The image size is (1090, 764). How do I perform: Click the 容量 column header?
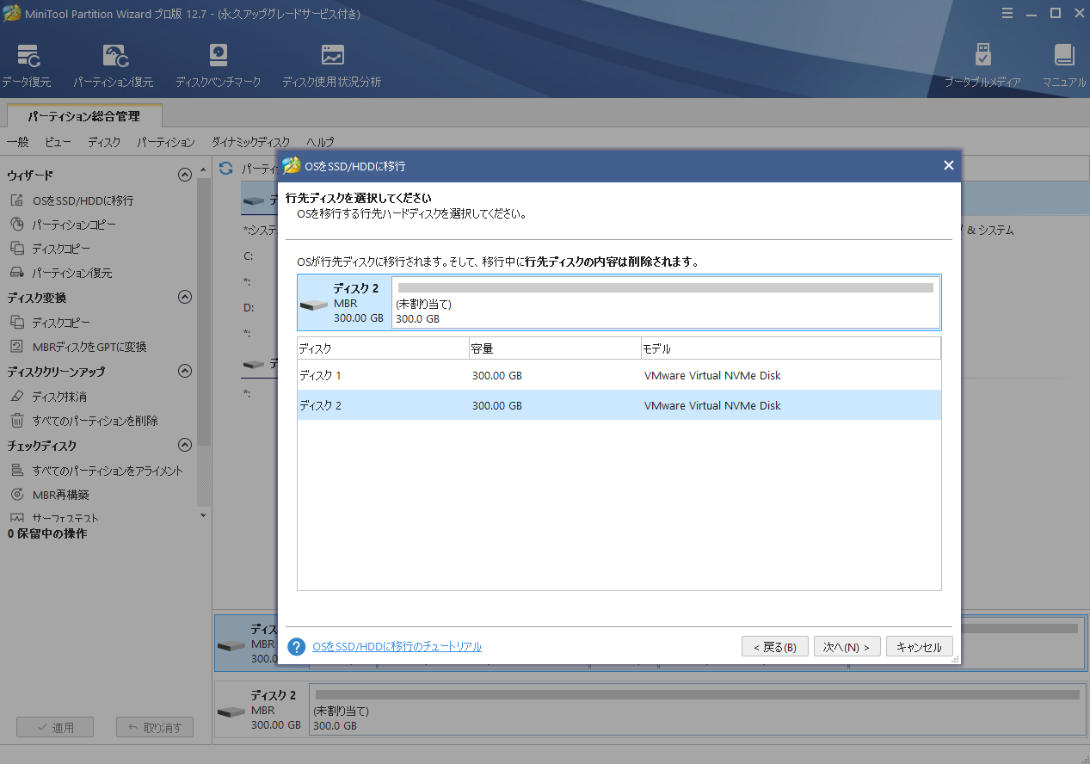555,348
